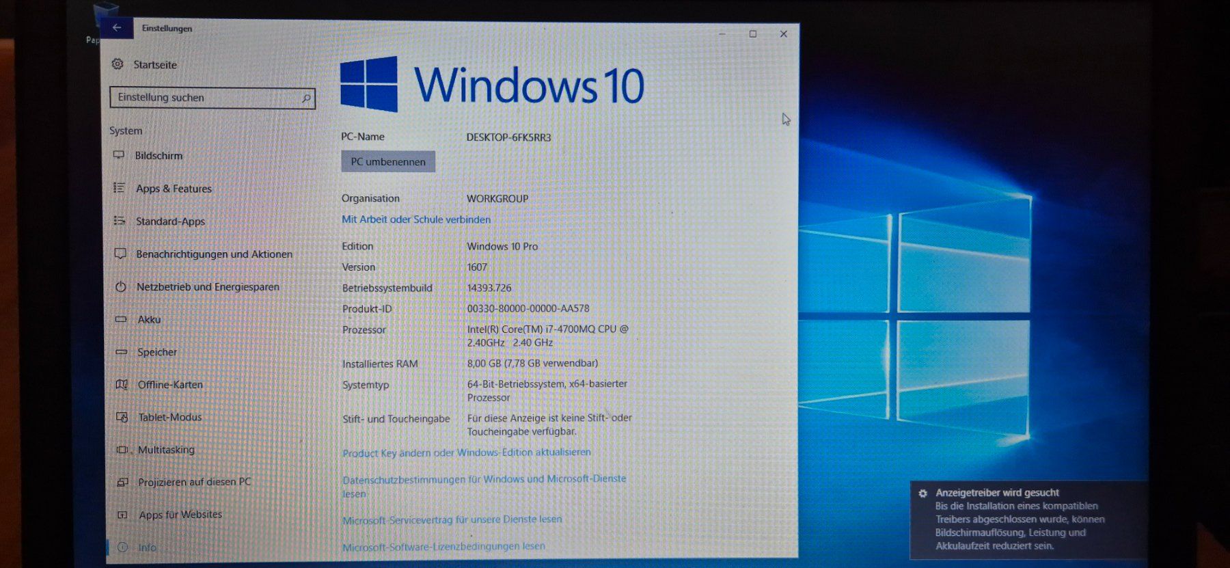Click the Einstellung suchen search field
1230x568 pixels.
coord(213,98)
